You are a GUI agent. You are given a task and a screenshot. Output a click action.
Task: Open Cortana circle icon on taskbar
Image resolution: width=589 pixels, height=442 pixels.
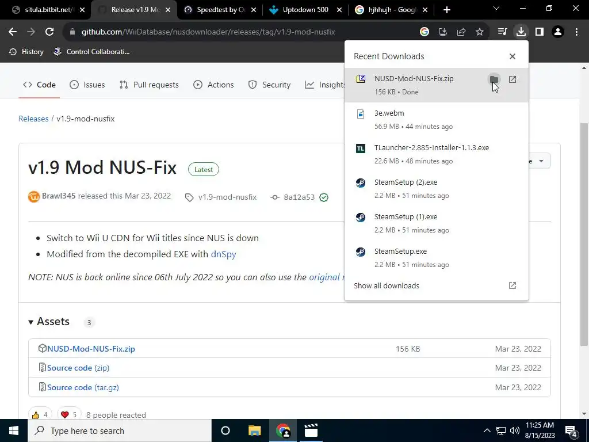225,430
